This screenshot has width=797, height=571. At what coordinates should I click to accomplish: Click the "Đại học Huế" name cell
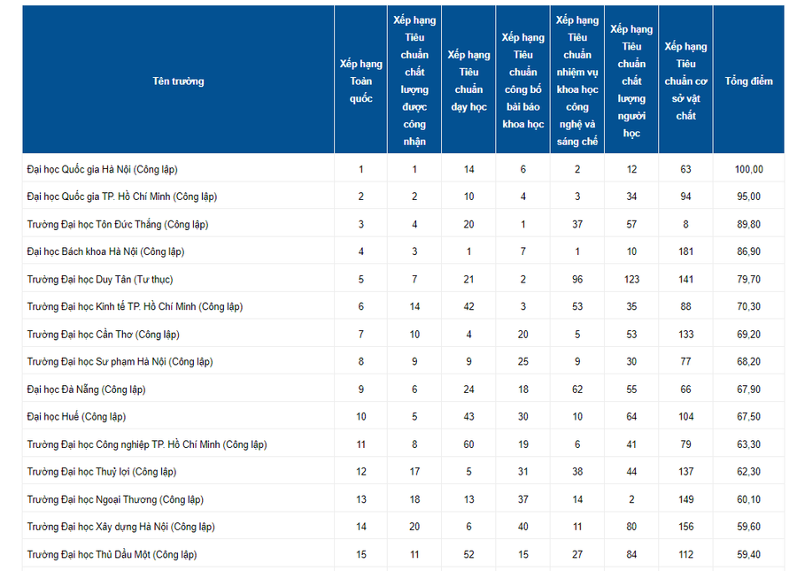click(x=76, y=417)
